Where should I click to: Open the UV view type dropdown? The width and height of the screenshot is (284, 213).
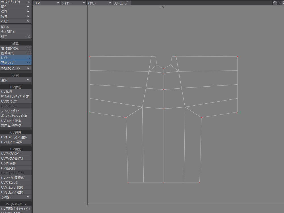47,3
